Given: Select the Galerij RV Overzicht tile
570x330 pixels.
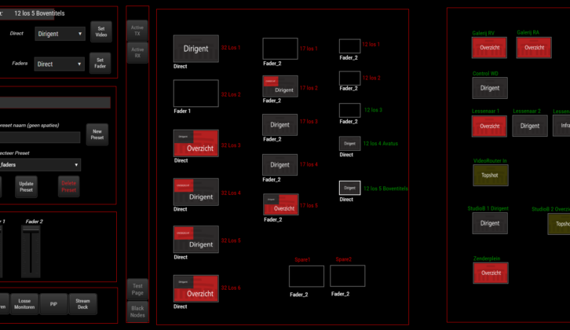Looking at the screenshot, I should coord(489,48).
